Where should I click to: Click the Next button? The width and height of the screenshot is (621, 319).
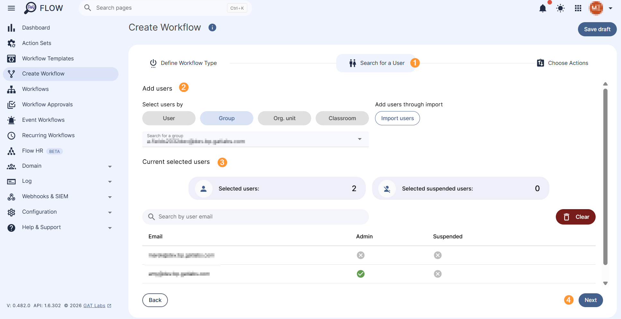click(x=590, y=300)
